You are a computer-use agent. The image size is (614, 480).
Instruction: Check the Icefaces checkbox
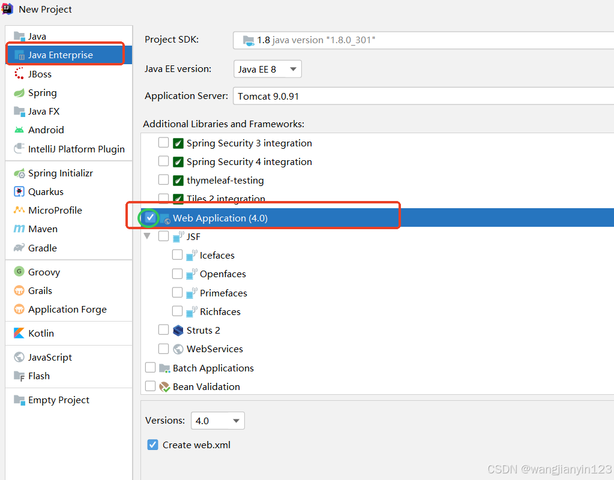tap(178, 255)
